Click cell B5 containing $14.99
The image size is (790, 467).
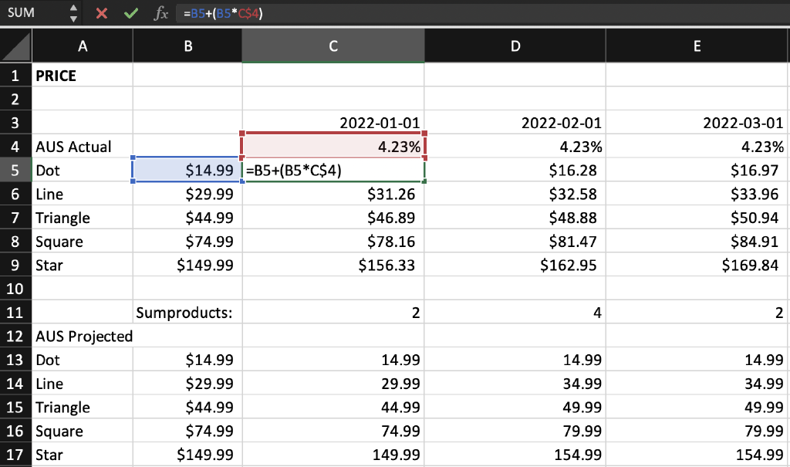pos(187,170)
